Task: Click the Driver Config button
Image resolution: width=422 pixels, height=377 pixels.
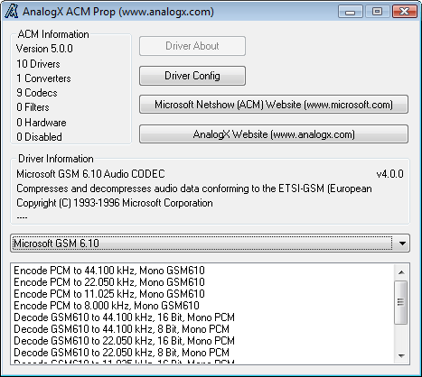Action: 192,76
